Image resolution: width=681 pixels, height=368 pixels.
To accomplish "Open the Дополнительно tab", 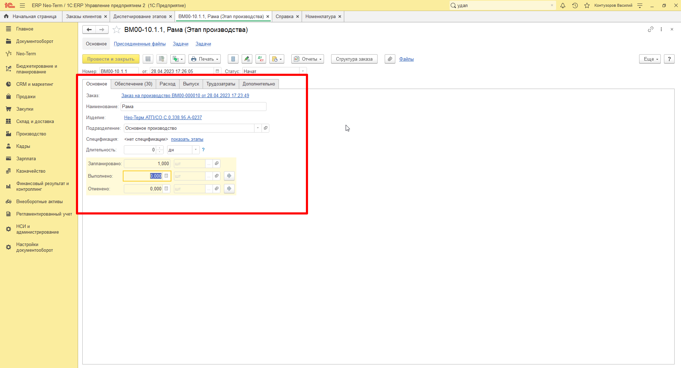I will coord(259,84).
